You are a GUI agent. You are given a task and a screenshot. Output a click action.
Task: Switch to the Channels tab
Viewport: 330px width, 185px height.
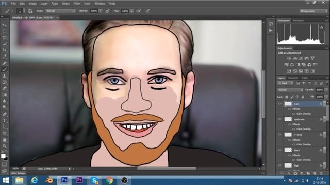[293, 78]
